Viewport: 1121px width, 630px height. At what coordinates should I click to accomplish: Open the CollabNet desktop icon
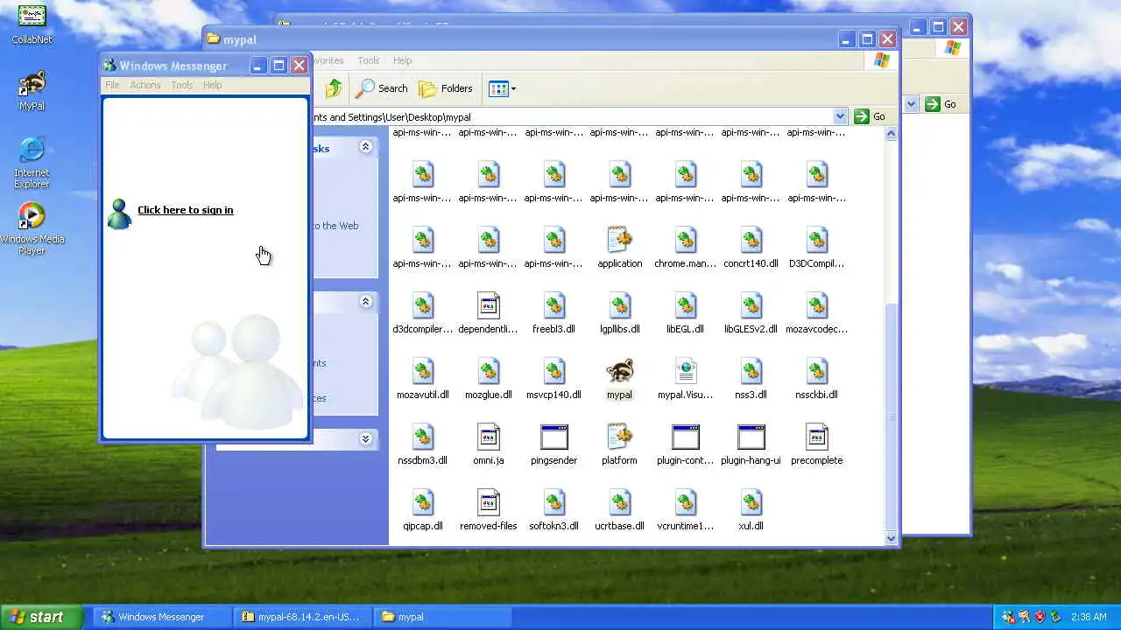click(x=32, y=24)
